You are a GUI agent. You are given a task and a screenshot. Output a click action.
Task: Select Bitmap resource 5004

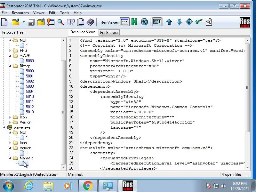30,92
